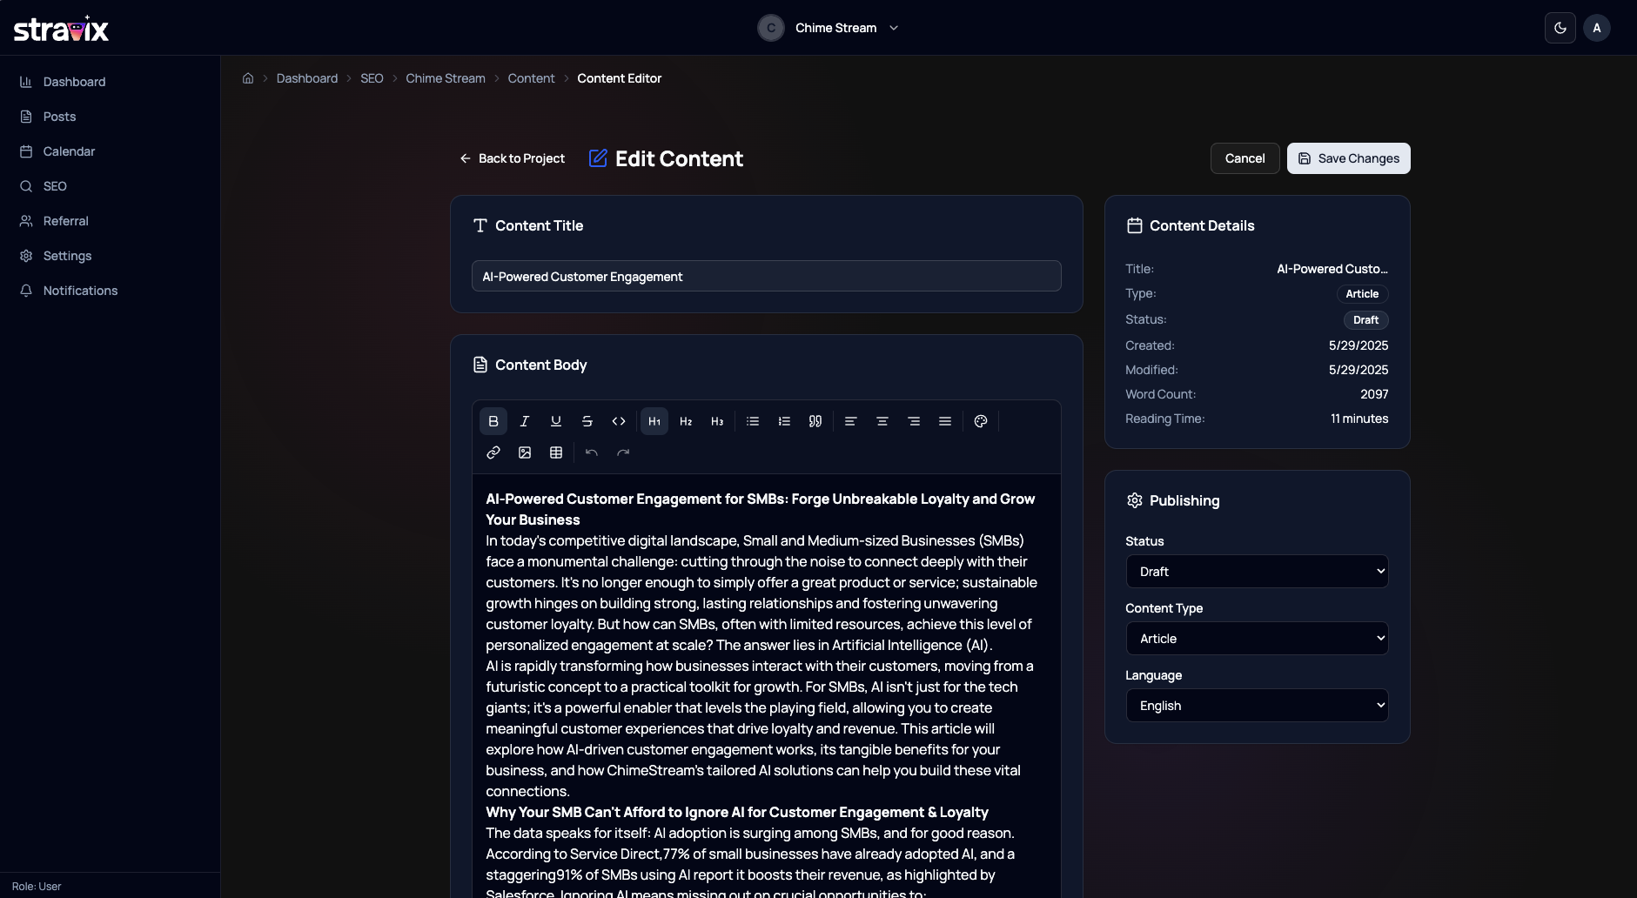This screenshot has height=898, width=1637.
Task: Justify text alignment
Action: click(945, 421)
